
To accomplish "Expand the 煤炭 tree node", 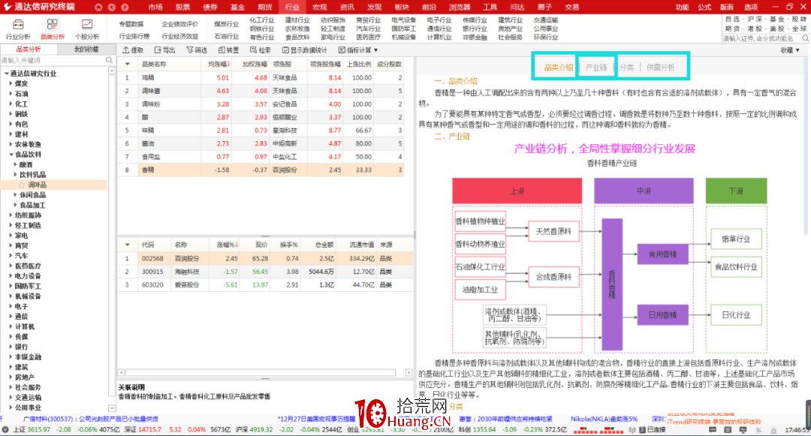I will tap(11, 84).
